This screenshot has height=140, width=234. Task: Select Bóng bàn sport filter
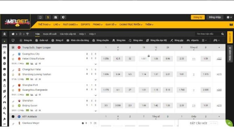point(119,40)
